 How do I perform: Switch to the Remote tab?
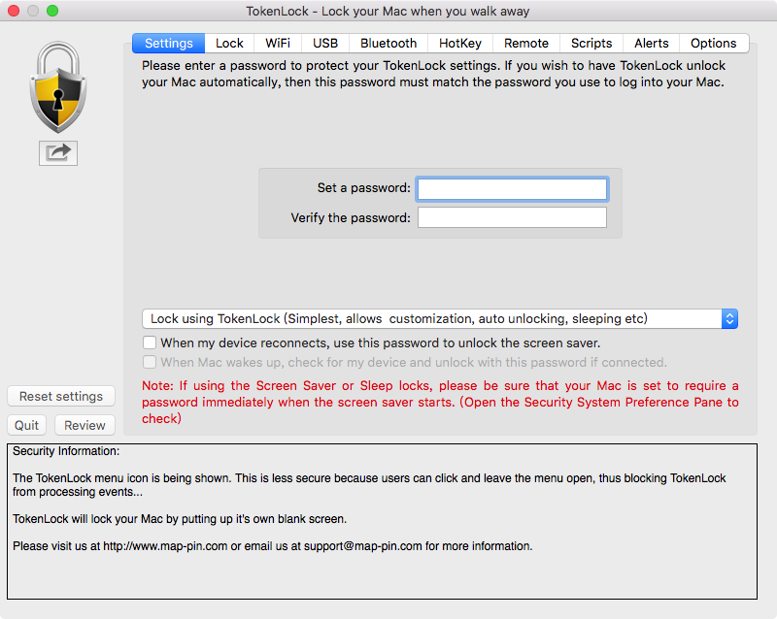pos(526,43)
